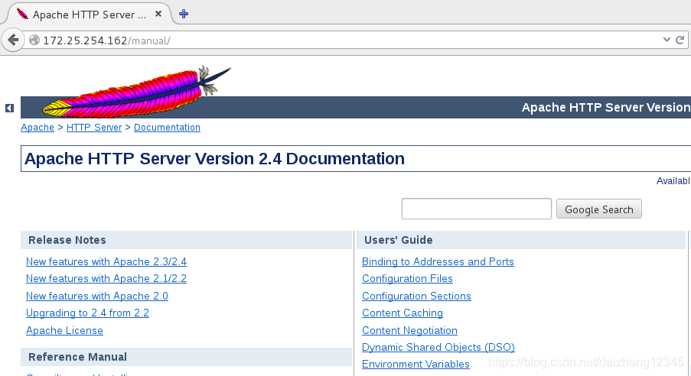Open the Environment Variables link
691x376 pixels.
[416, 364]
